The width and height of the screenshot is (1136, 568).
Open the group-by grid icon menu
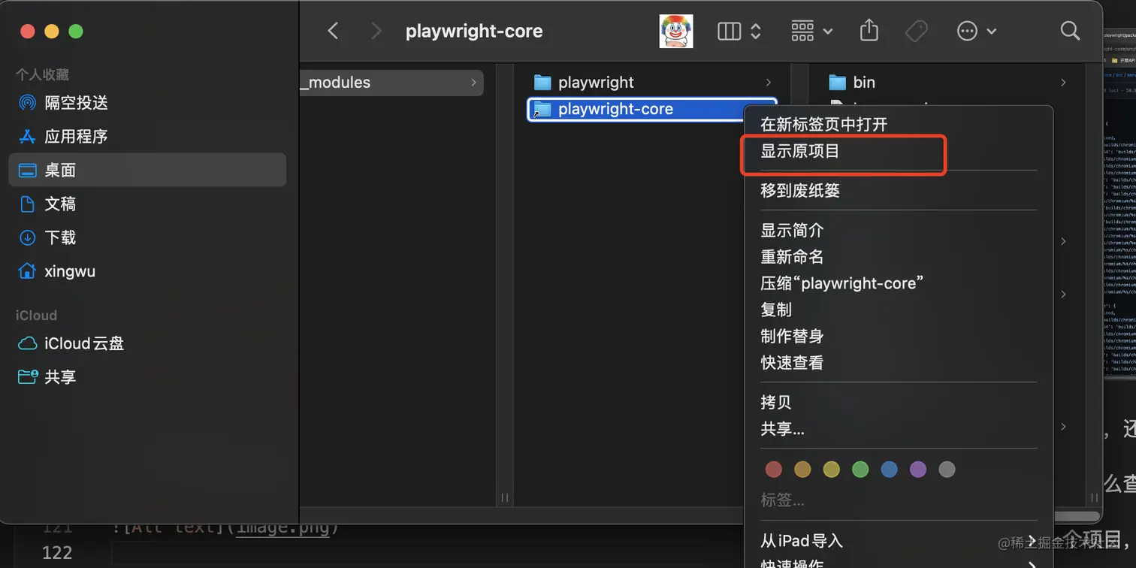[x=811, y=31]
